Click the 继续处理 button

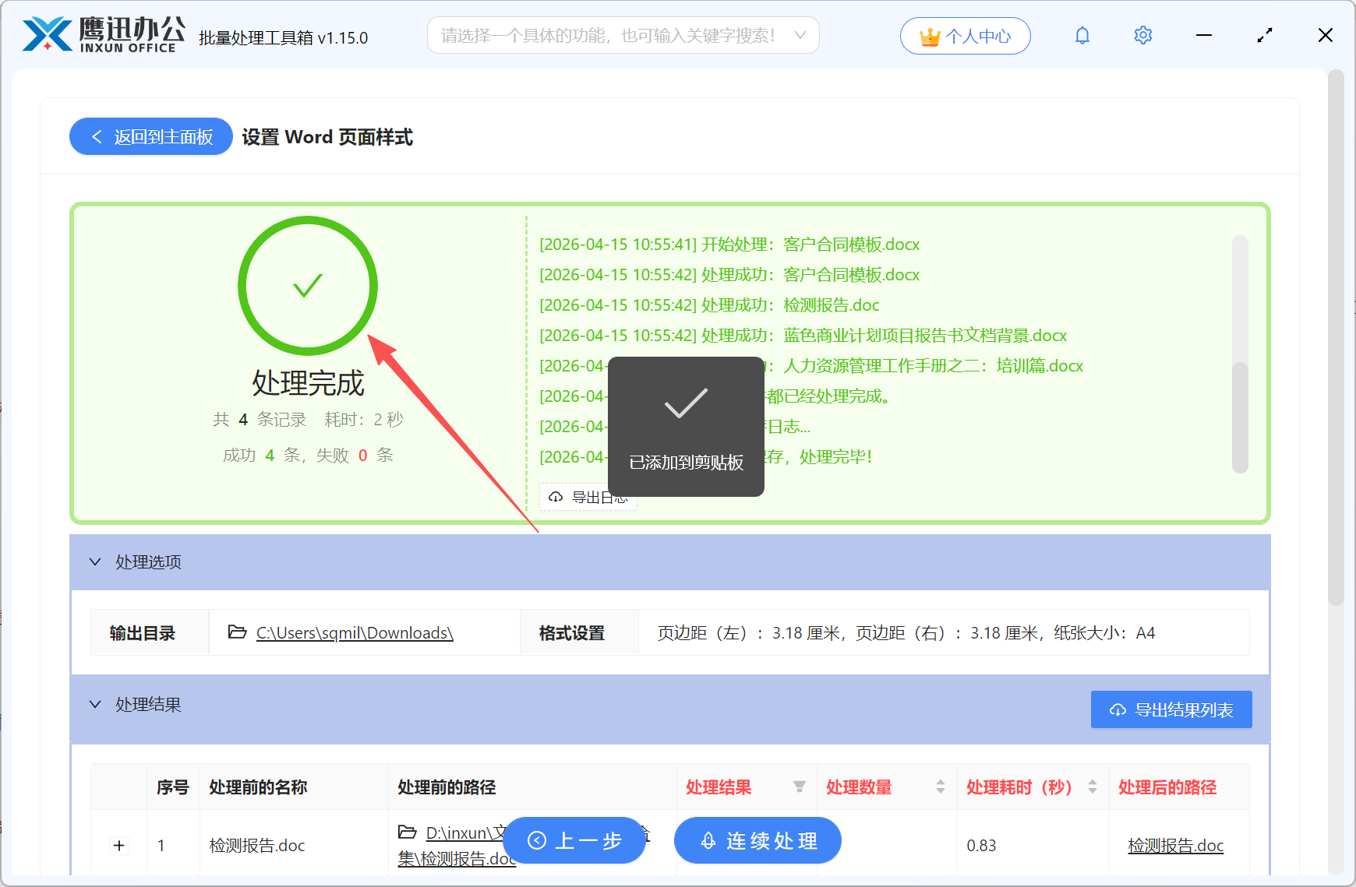(x=757, y=840)
